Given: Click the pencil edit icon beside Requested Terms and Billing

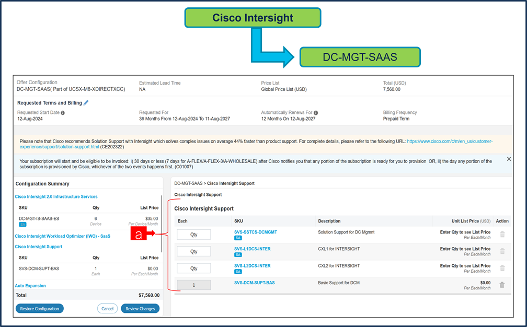Looking at the screenshot, I should [x=86, y=103].
